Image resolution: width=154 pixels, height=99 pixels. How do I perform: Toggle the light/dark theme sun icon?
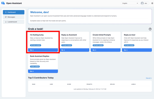(x=152, y=3)
